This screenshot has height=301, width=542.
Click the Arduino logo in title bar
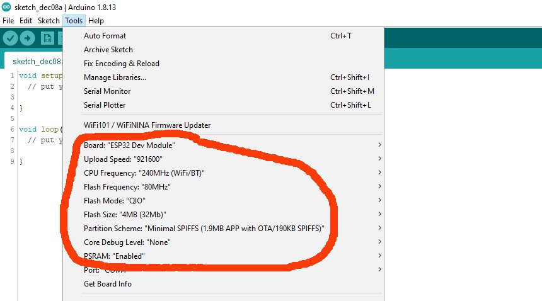6,7
